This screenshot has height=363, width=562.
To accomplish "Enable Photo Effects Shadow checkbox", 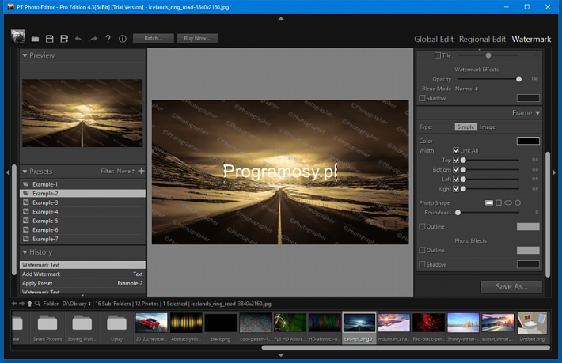I will tap(422, 264).
